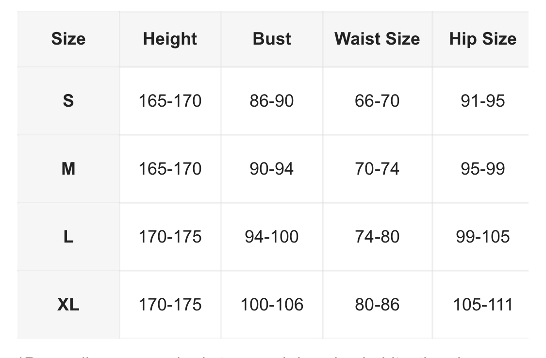Click the 90-94 bust cell

tap(272, 169)
